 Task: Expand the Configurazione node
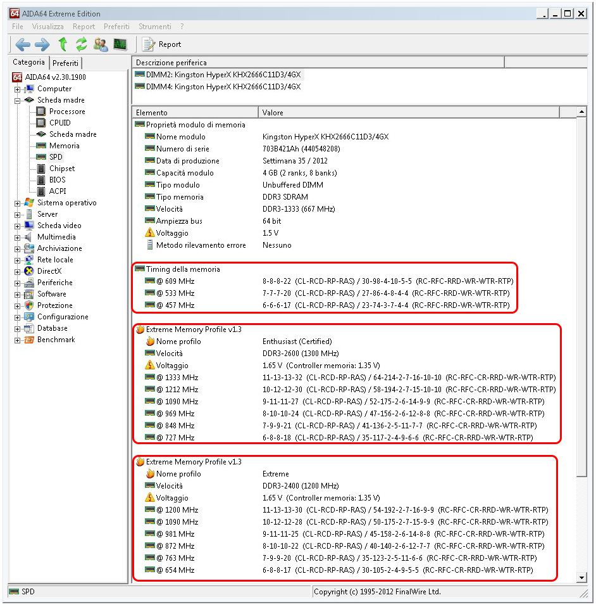coord(17,317)
